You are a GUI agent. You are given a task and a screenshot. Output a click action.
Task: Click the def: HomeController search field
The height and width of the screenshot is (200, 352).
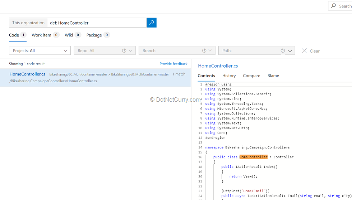(x=97, y=23)
